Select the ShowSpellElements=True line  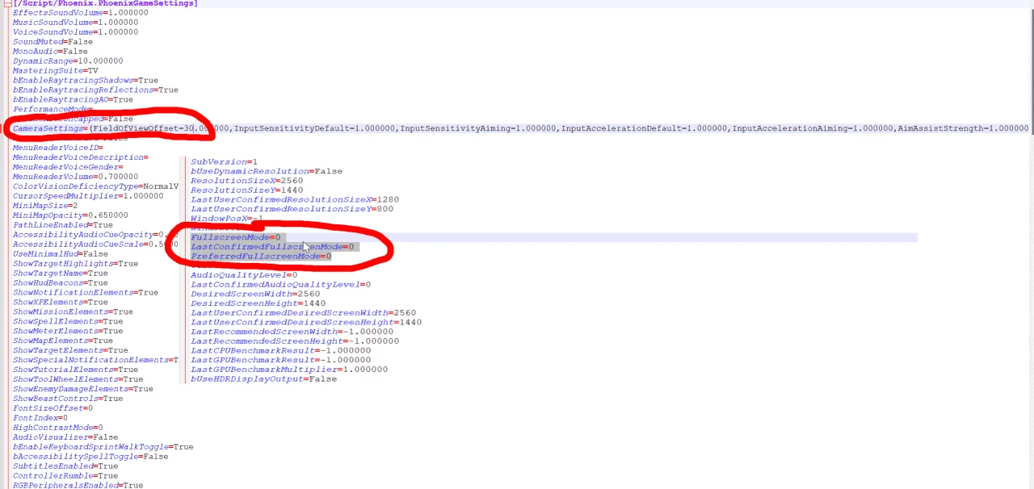(x=68, y=323)
